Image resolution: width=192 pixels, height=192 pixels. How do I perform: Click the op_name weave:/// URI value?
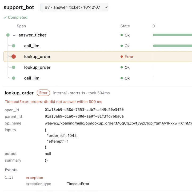(118, 123)
